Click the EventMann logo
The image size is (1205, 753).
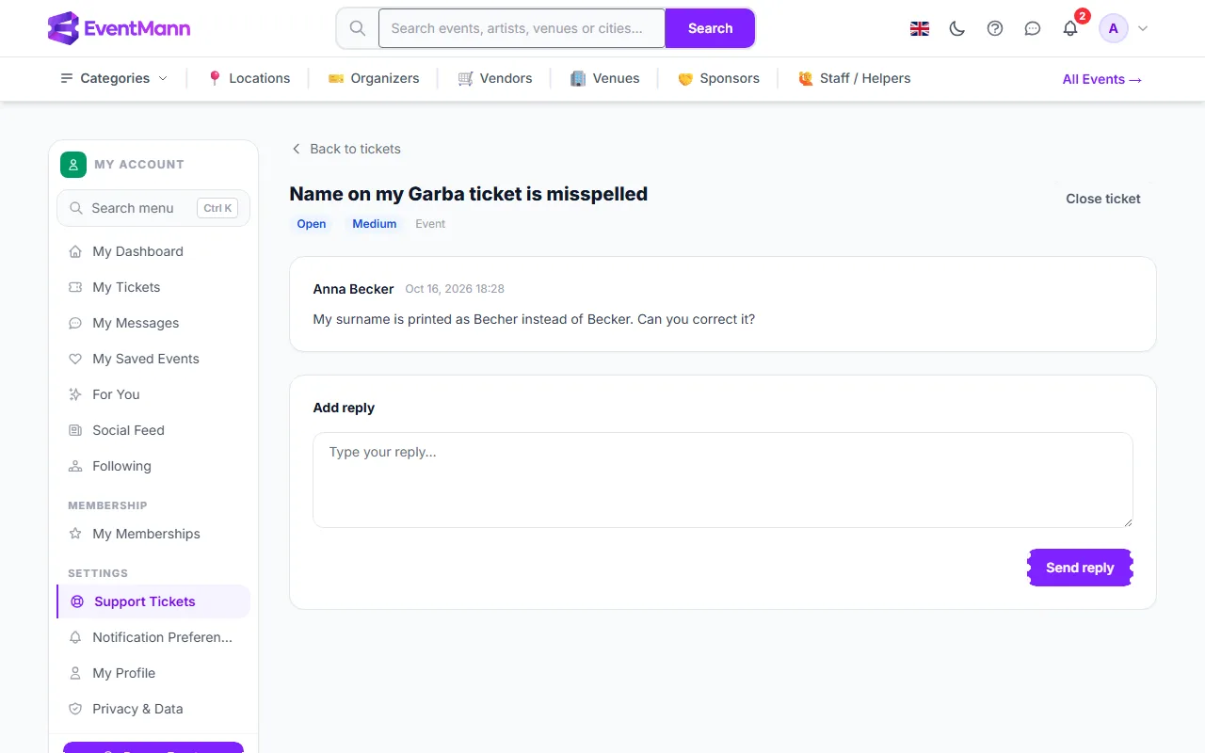pos(120,28)
